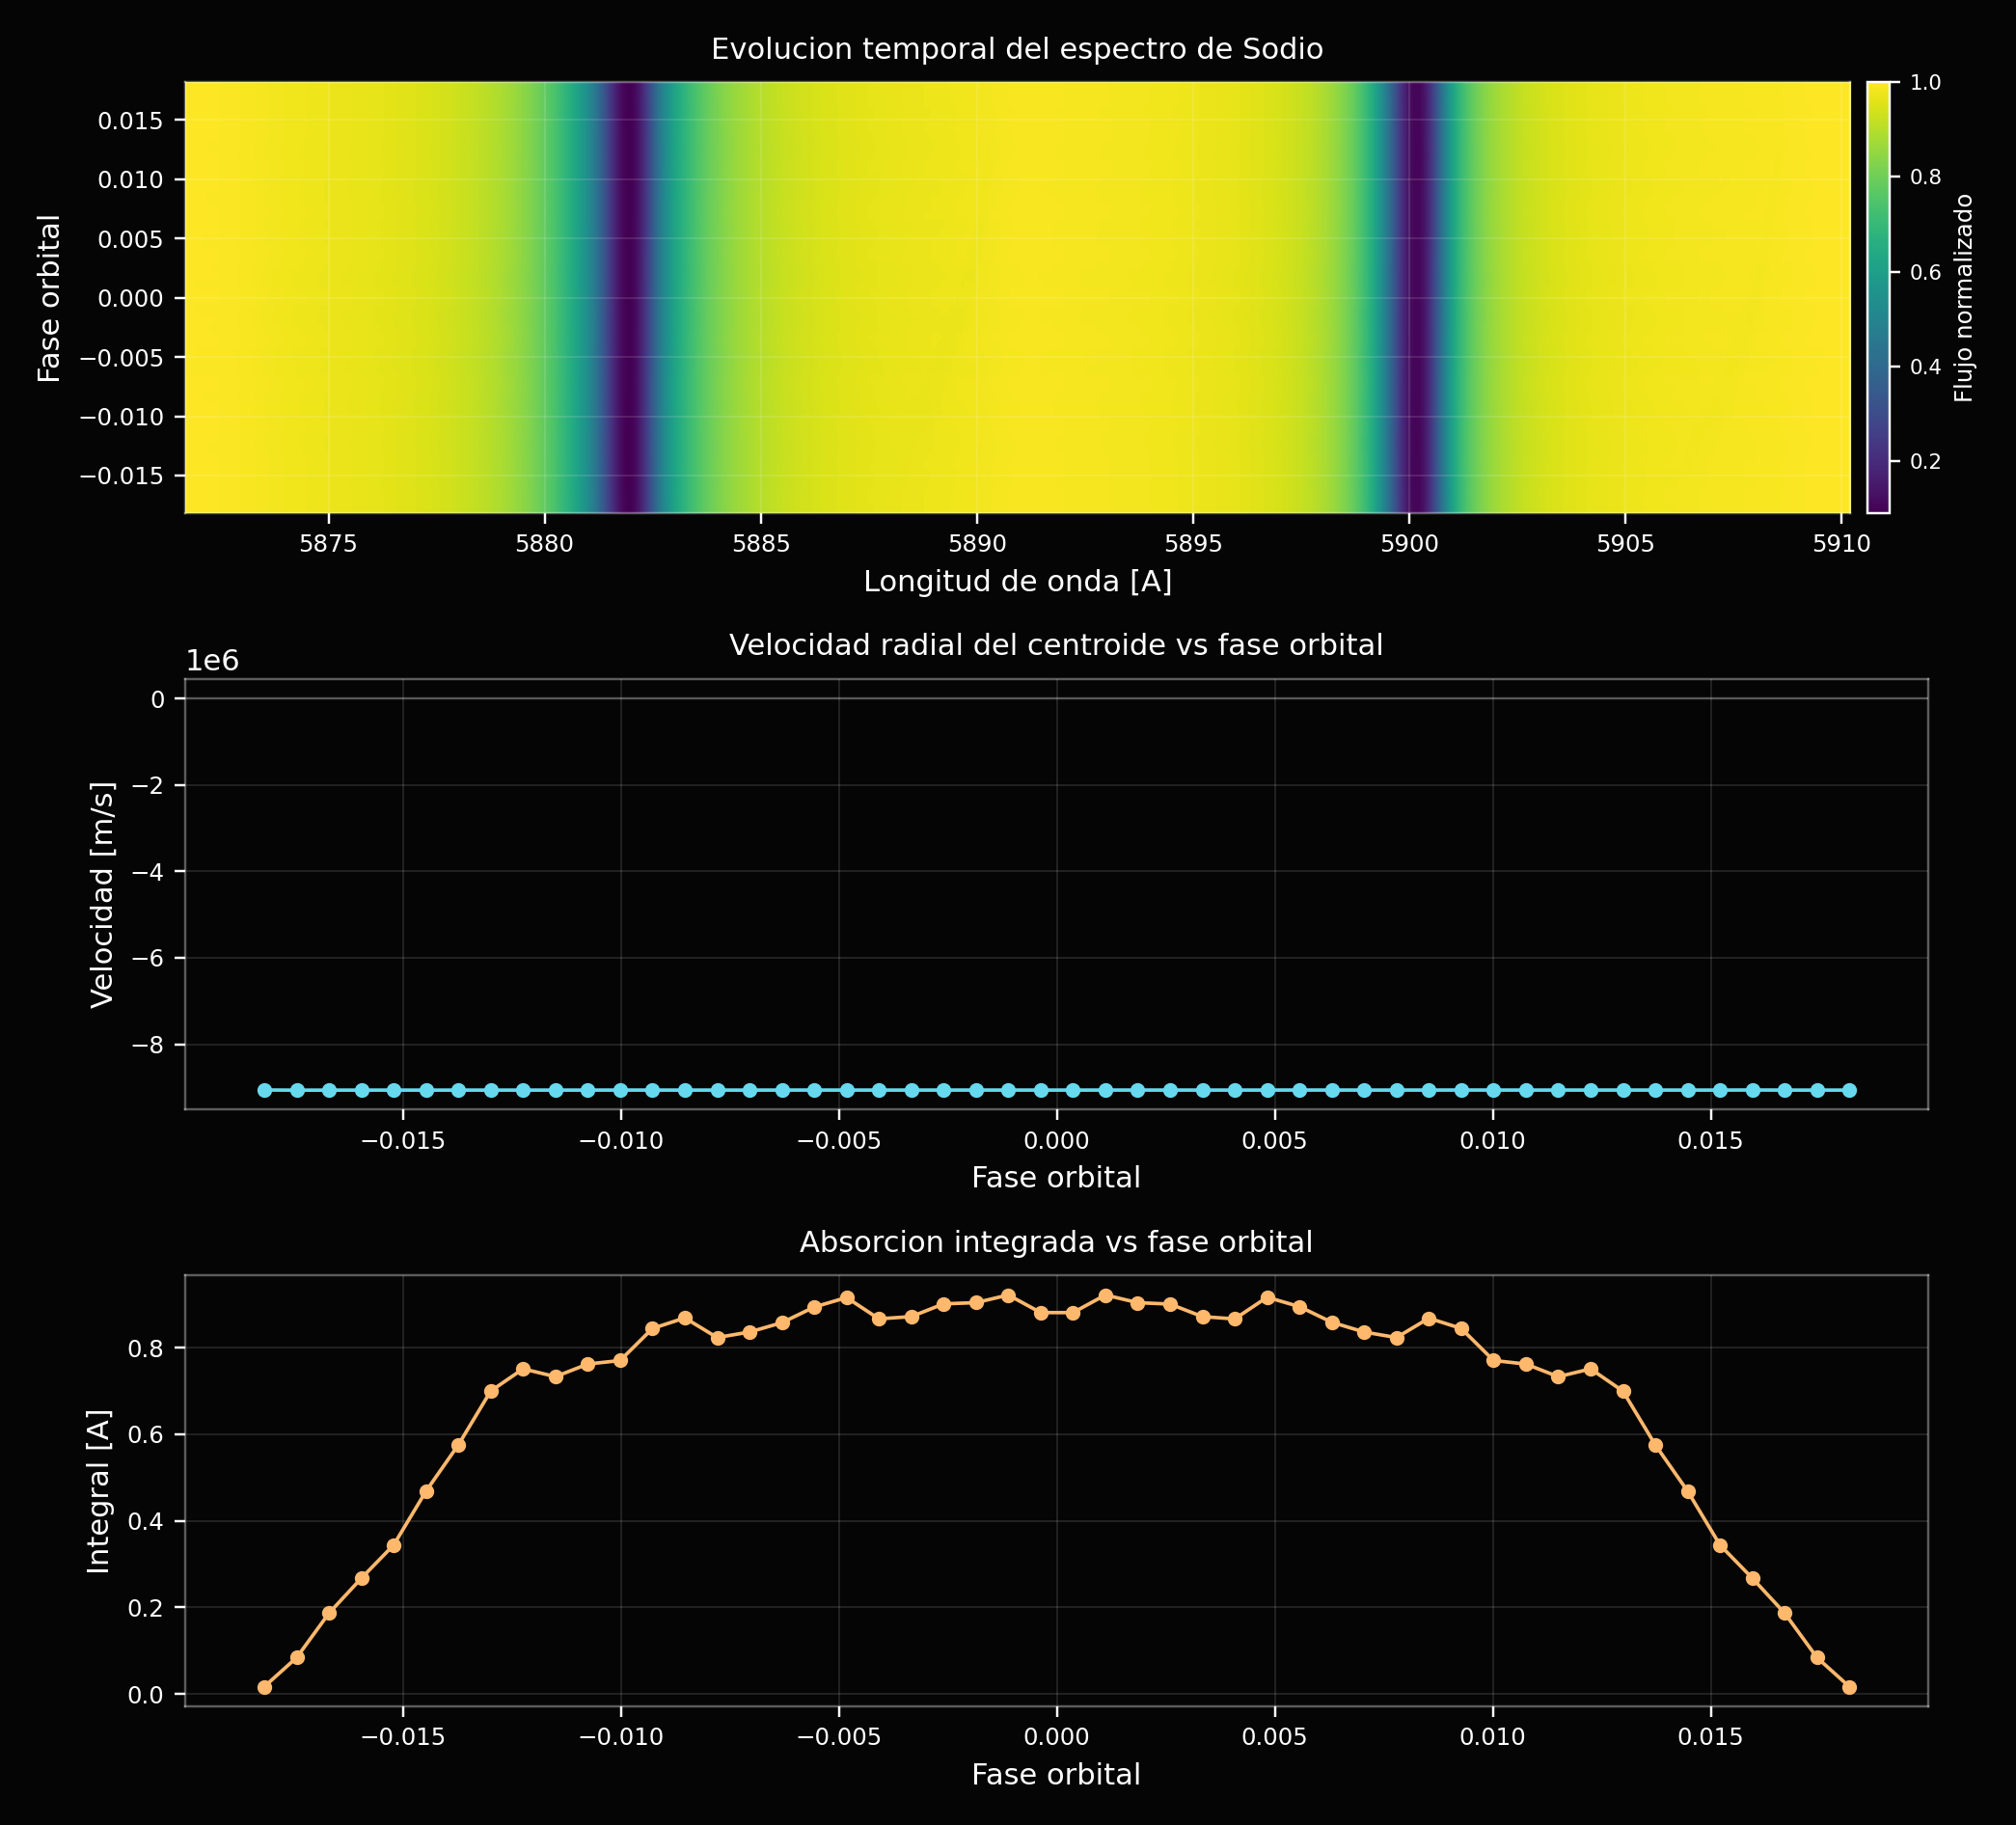Select the 5890 wavelength tick label

coord(977,545)
